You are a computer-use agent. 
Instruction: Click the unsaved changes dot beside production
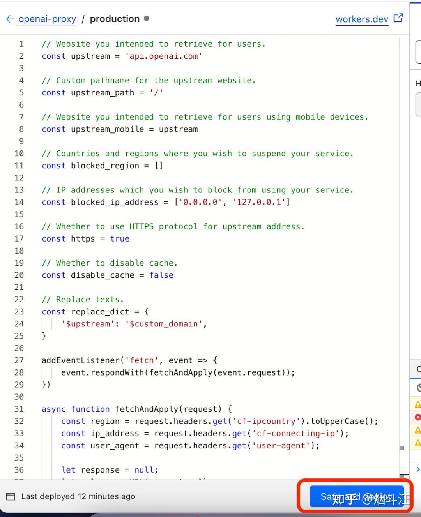coord(146,18)
